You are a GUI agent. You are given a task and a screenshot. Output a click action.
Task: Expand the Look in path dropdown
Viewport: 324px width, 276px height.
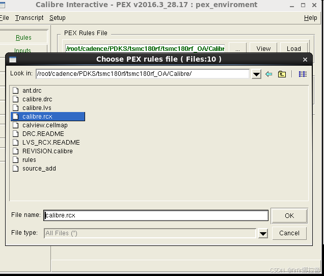256,74
